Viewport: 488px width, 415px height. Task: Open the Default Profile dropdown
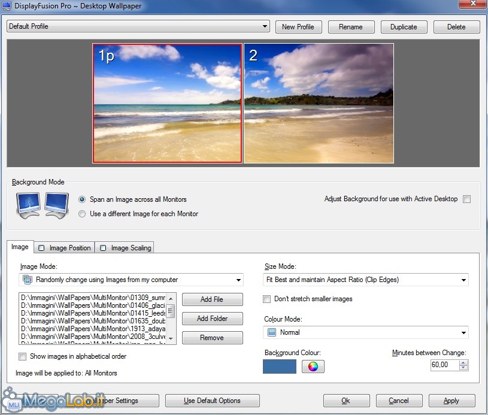point(138,26)
